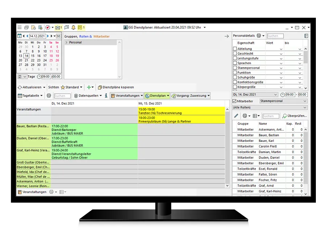Click the info icon beside Datenquellen
This screenshot has width=326, height=245.
click(106, 96)
